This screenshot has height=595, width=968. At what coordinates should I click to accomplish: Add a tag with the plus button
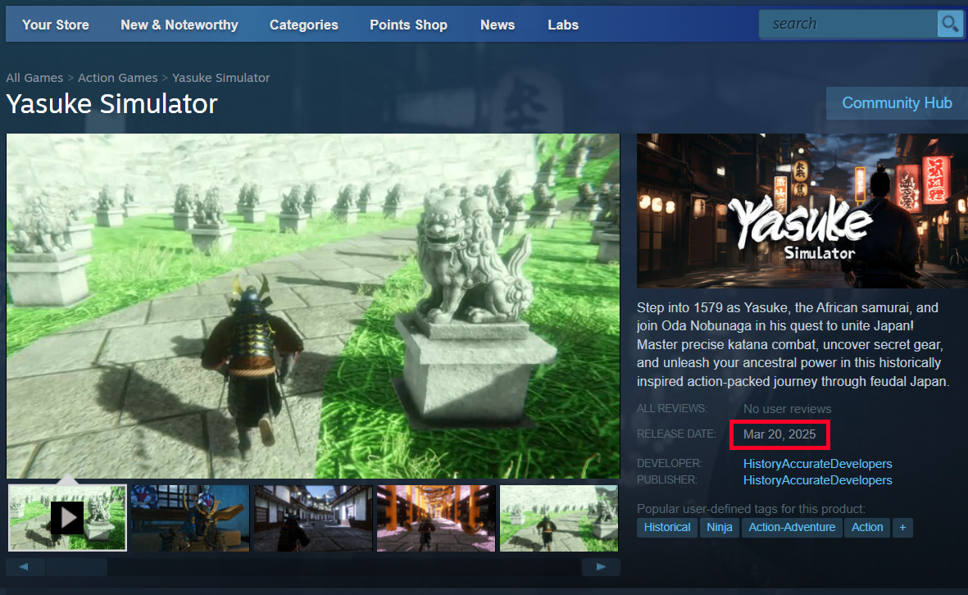coord(902,528)
